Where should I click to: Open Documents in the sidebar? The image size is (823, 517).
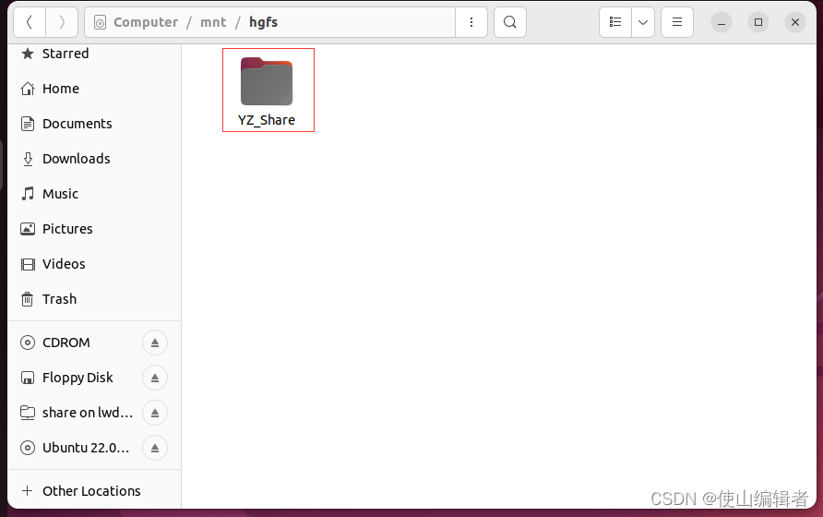pos(94,124)
